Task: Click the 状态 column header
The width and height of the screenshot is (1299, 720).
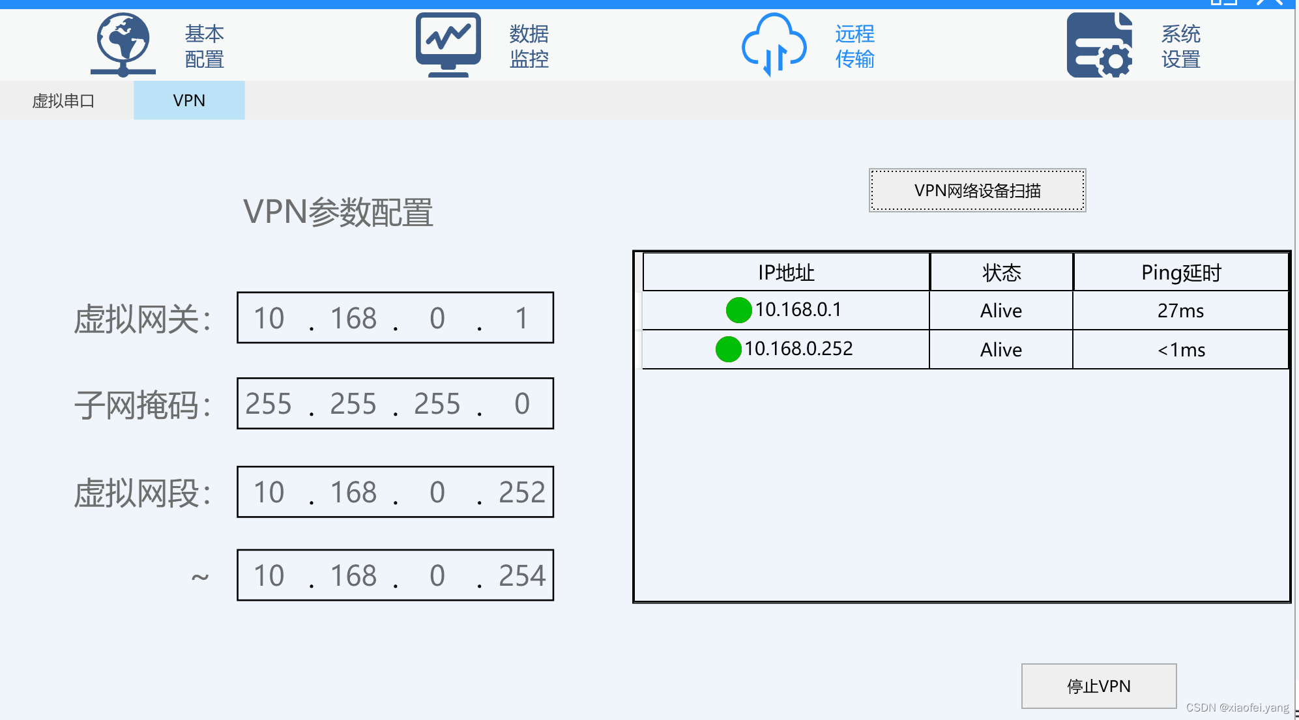Action: pyautogui.click(x=1000, y=272)
